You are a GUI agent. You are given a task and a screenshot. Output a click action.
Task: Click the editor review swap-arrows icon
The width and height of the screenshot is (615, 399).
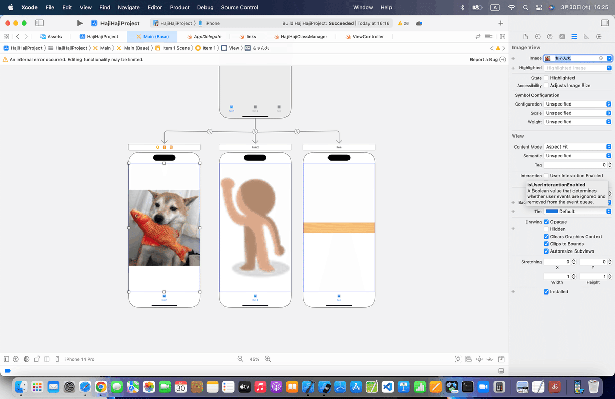[478, 37]
